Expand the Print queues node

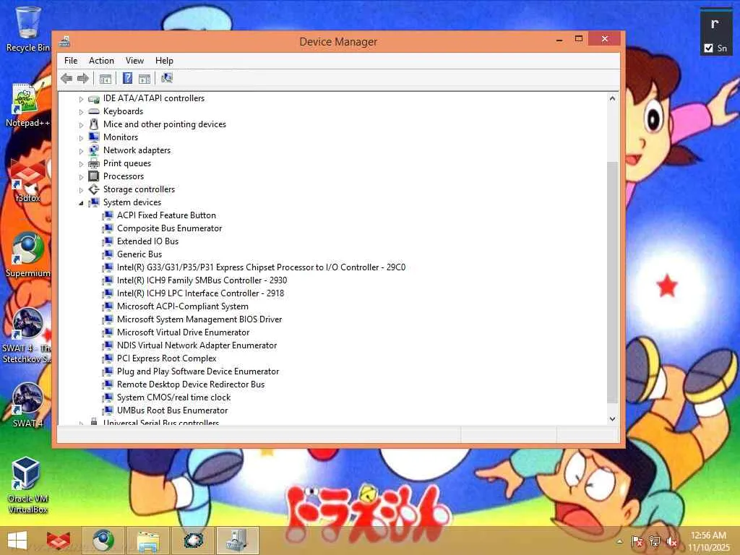[x=81, y=164]
